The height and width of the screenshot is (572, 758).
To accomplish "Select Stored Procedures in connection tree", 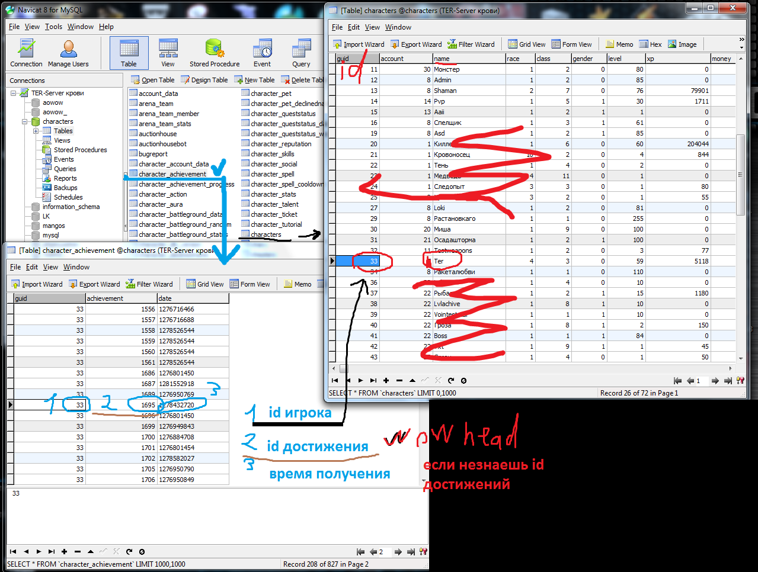I will click(81, 150).
